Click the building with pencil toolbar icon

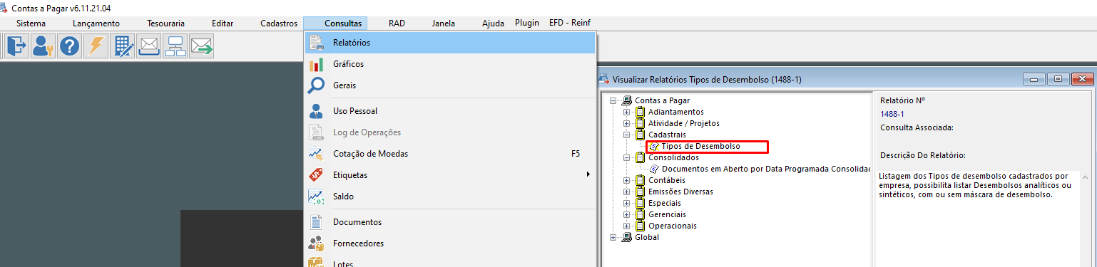coord(123,46)
